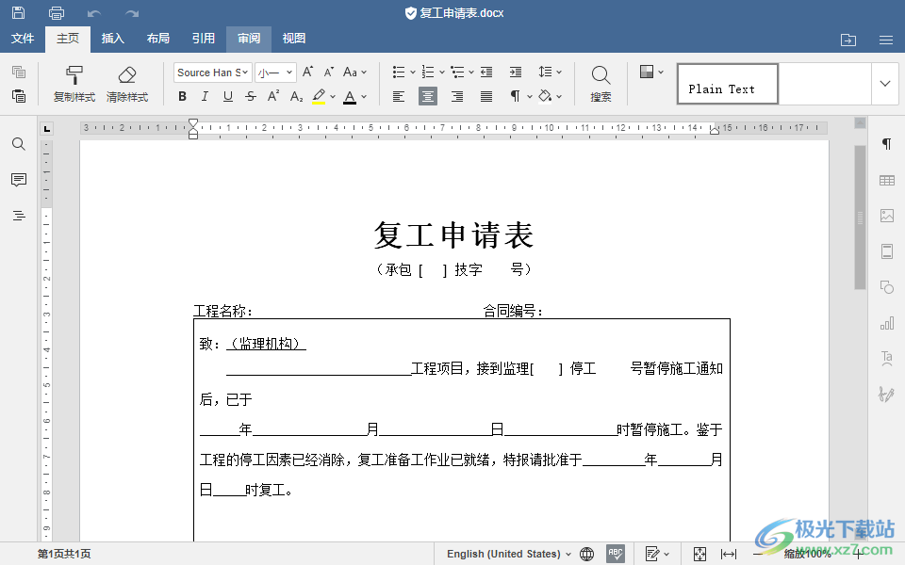905x565 pixels.
Task: Increase the paragraph indent
Action: click(x=516, y=73)
